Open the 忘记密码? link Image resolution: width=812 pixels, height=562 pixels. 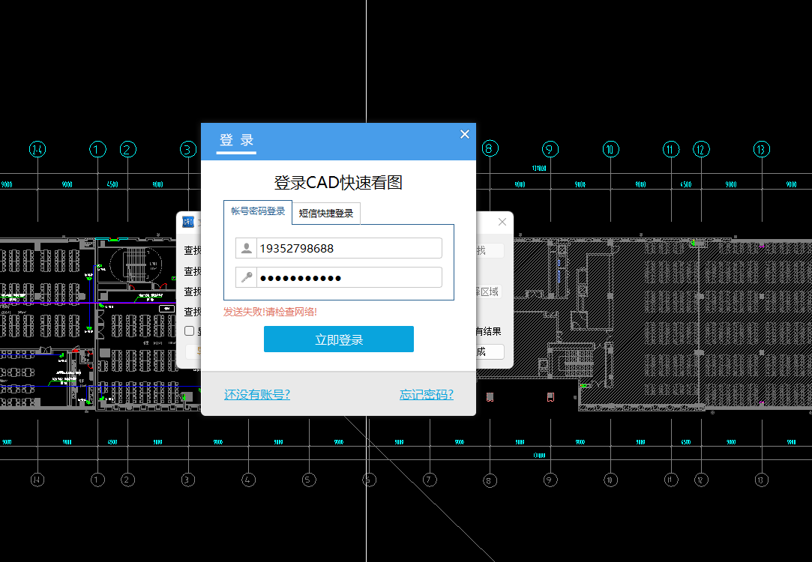pos(426,394)
